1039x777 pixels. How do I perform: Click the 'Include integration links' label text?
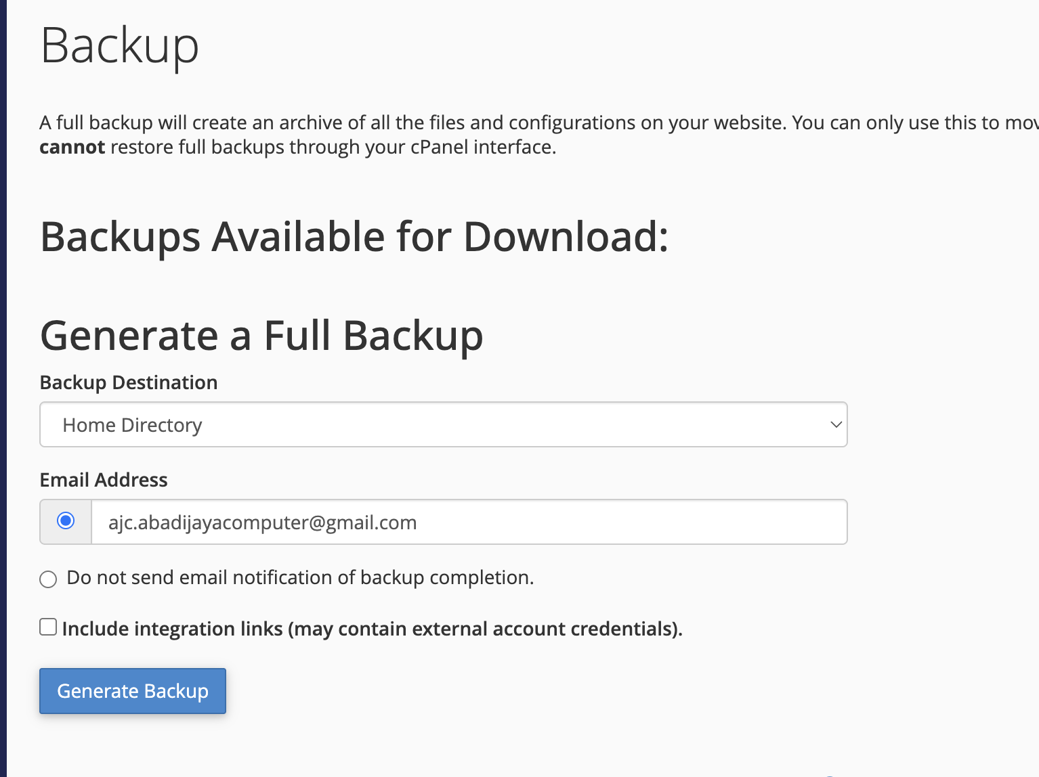point(372,629)
